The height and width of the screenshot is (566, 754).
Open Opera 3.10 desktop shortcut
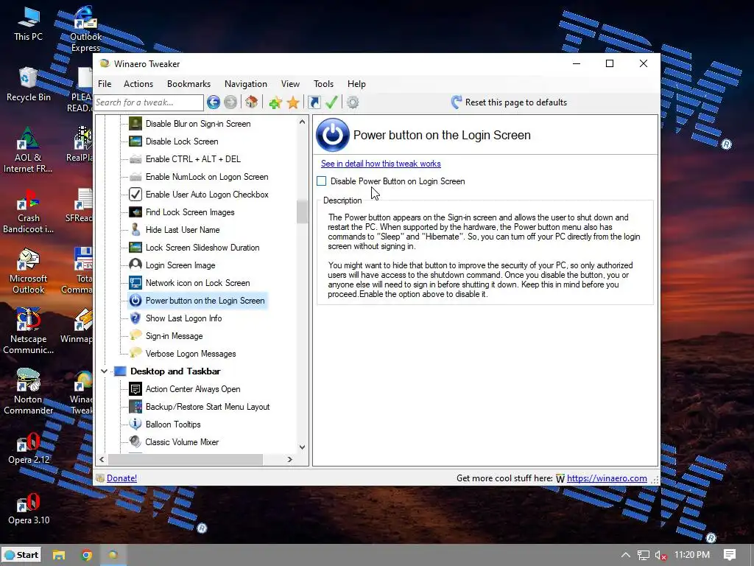point(29,509)
